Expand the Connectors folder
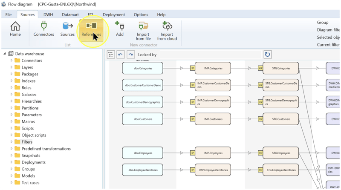 pos(12,60)
